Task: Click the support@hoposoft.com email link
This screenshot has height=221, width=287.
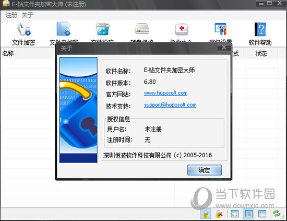Action: tap(170, 105)
